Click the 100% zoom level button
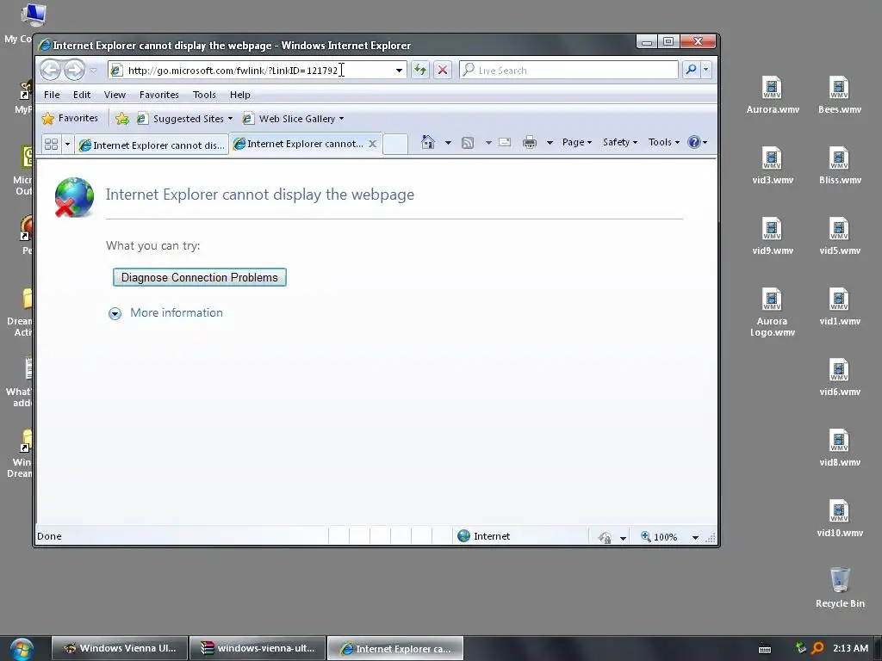The image size is (882, 661). tap(659, 537)
